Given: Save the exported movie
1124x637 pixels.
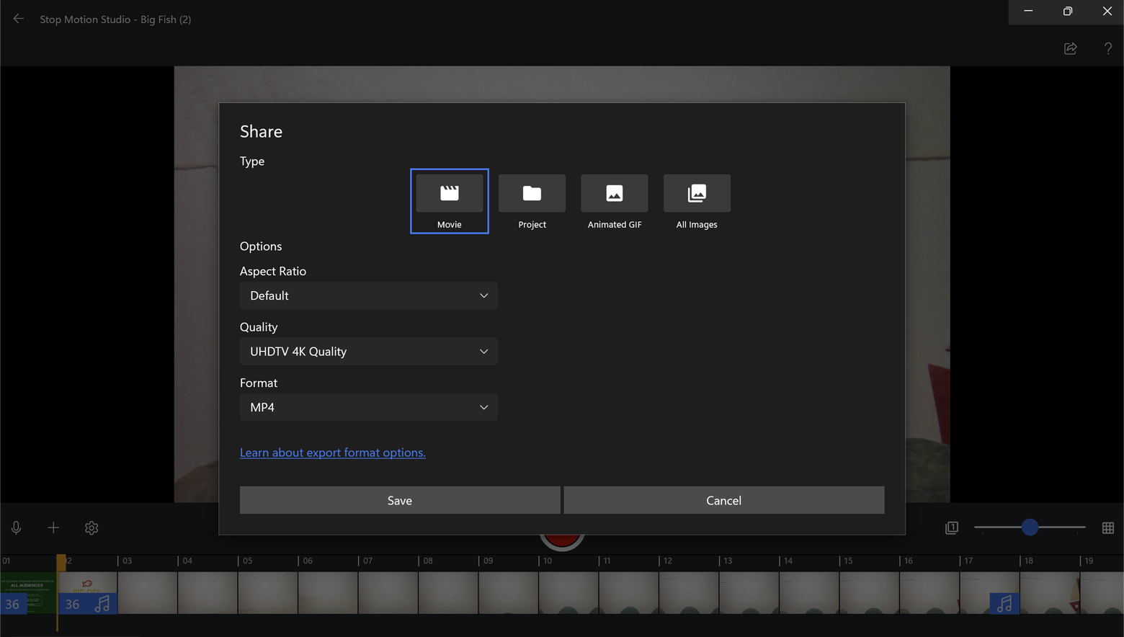Looking at the screenshot, I should coord(400,500).
